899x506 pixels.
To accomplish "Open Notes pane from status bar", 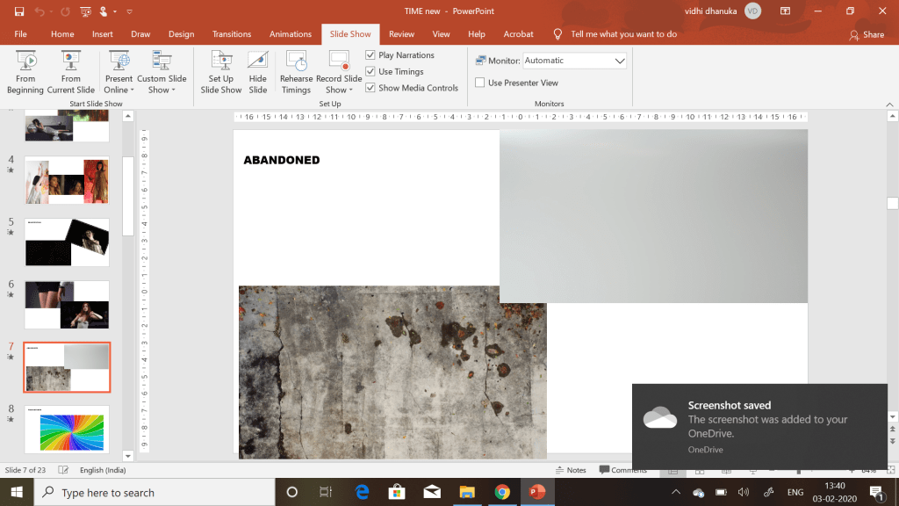I will [x=570, y=470].
